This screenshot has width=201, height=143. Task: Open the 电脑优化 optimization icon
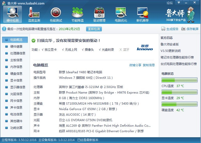(x=121, y=13)
